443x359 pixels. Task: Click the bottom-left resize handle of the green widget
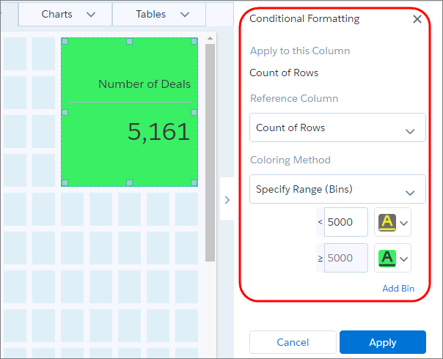pyautogui.click(x=65, y=182)
